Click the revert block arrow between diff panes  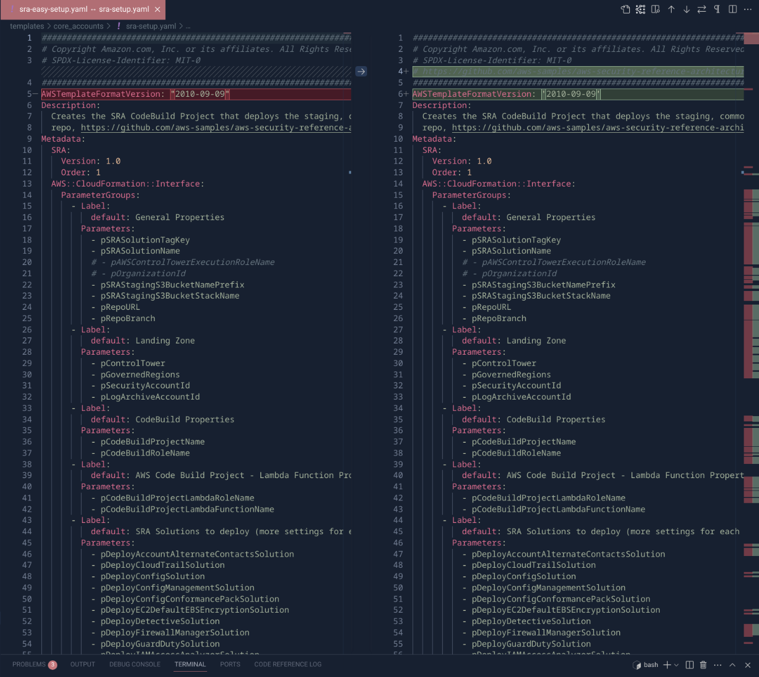361,71
